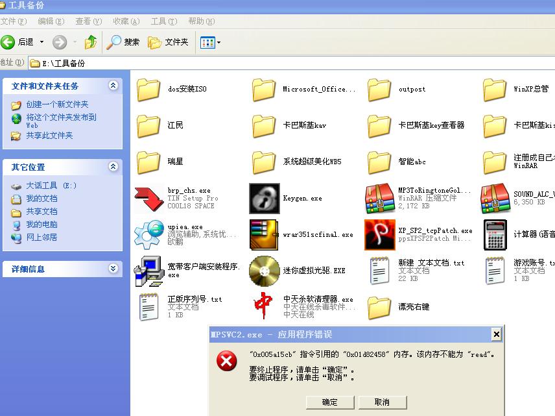Select 宽带客户端安装程序.exe icon
555x416 pixels.
tap(149, 271)
